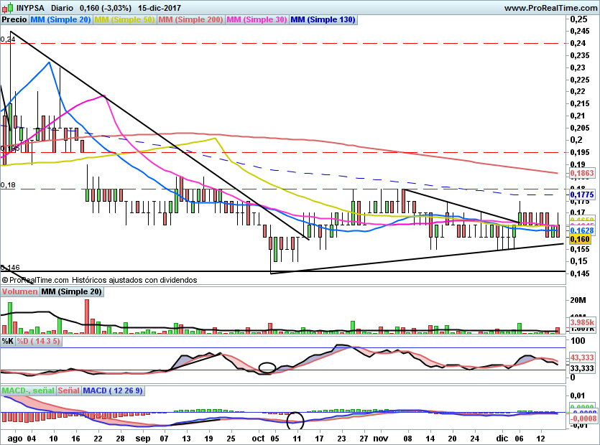Click the circled stochastic crossover near October
This screenshot has width=600, height=445.
coord(267,367)
